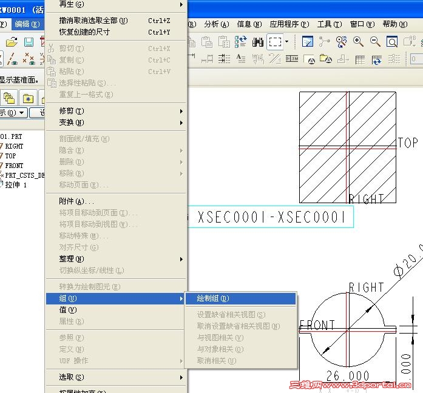Image resolution: width=423 pixels, height=393 pixels.
Task: Open the 分析(A) menu
Action: 217,24
